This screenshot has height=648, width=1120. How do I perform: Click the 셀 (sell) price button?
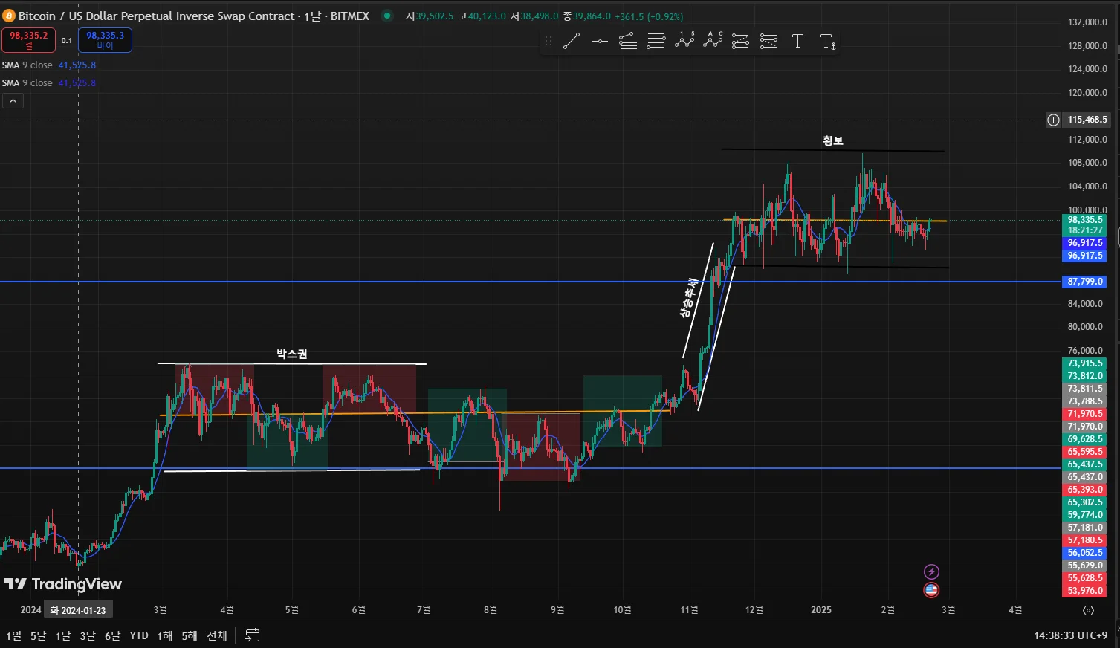point(28,40)
